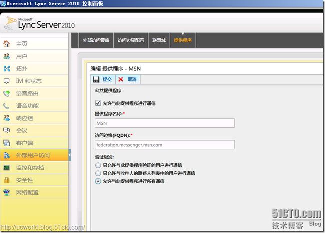This screenshot has width=325, height=233.
Task: Open 语音功能 in sidebar
Action: pos(34,106)
